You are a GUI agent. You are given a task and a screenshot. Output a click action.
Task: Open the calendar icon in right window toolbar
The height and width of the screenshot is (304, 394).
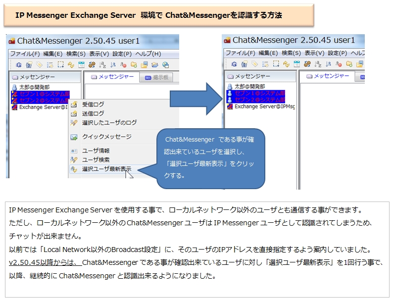tap(297, 64)
